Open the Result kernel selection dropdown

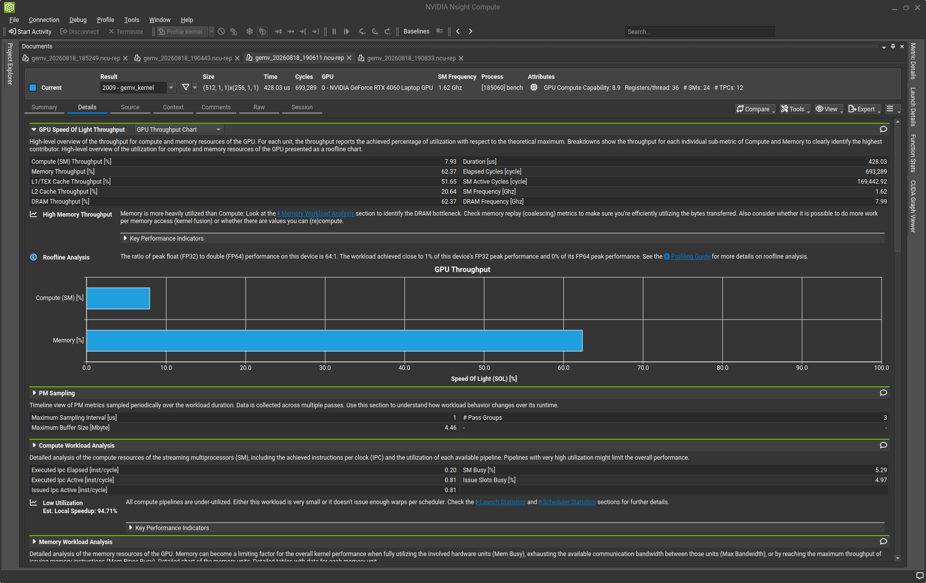click(138, 88)
